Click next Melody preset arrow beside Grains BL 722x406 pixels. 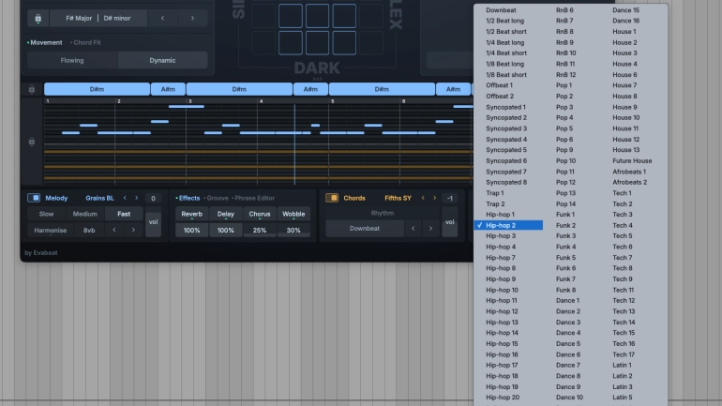click(136, 198)
